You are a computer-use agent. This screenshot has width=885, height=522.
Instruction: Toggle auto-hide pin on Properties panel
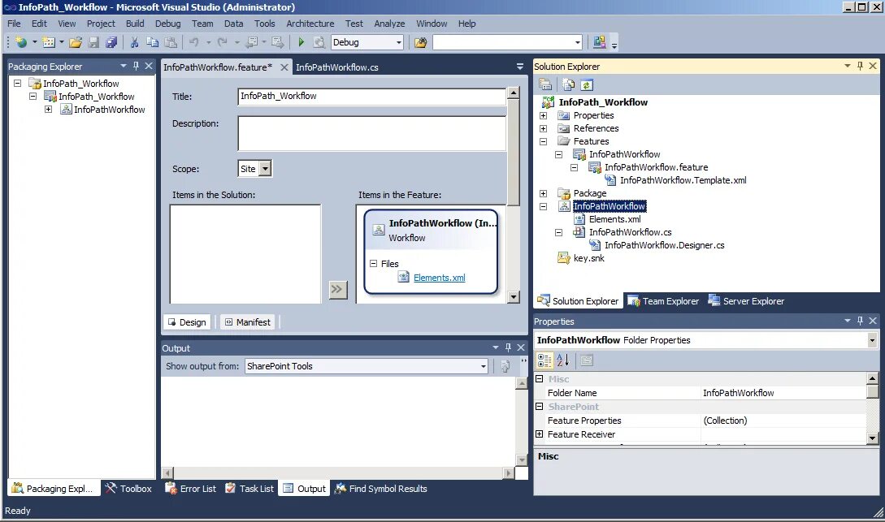[860, 321]
